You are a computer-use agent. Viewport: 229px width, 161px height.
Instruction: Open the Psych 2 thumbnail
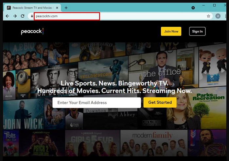42,143
